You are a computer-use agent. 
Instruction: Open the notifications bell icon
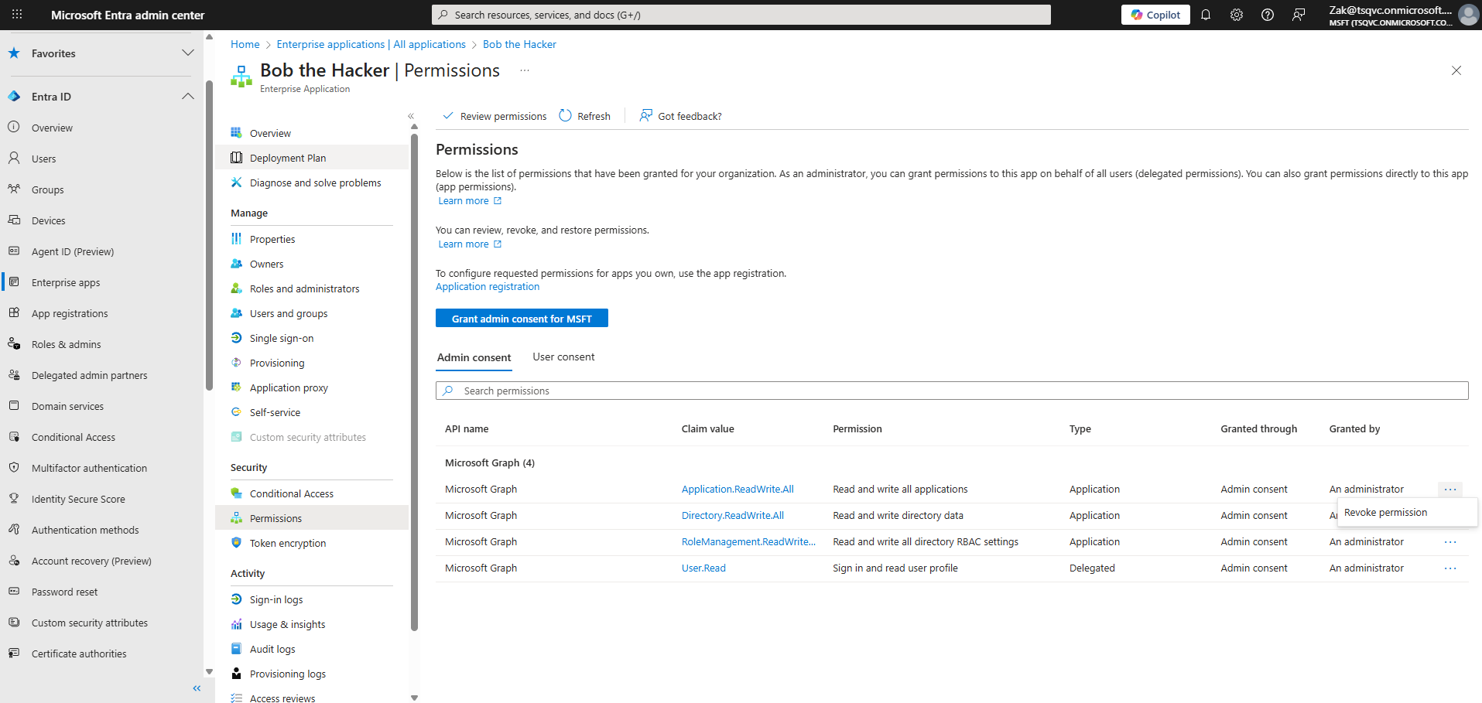1205,15
